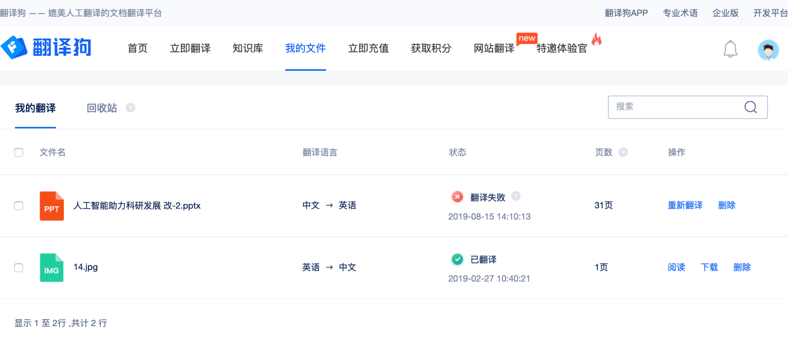Check the box for the pptx file
The image size is (788, 347).
point(19,206)
